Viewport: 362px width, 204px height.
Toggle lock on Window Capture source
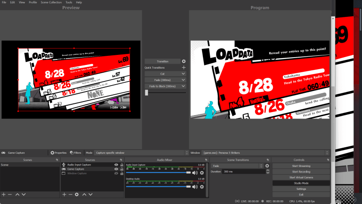[x=122, y=173]
